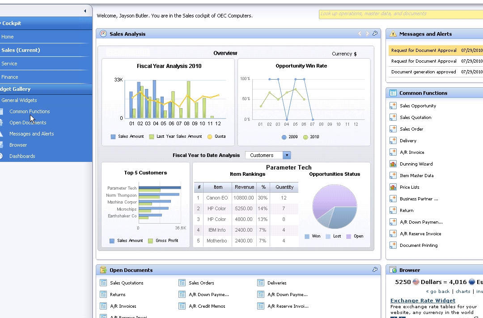Click the Open Documents panel wrench icon

[375, 270]
